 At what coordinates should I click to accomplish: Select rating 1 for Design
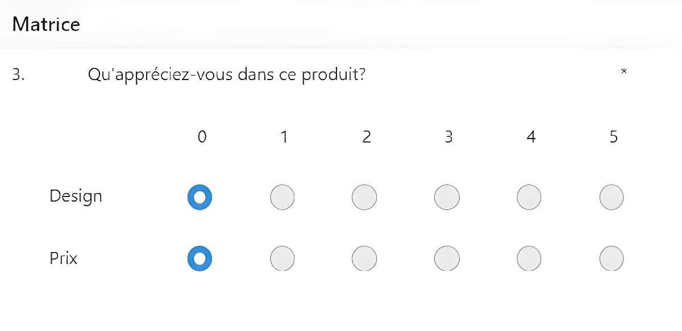282,197
